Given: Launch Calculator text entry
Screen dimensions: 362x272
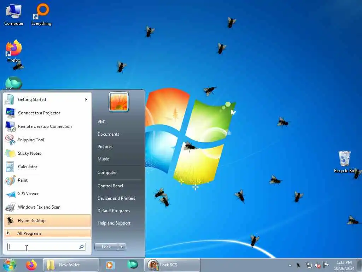Looking at the screenshot, I should (28, 167).
